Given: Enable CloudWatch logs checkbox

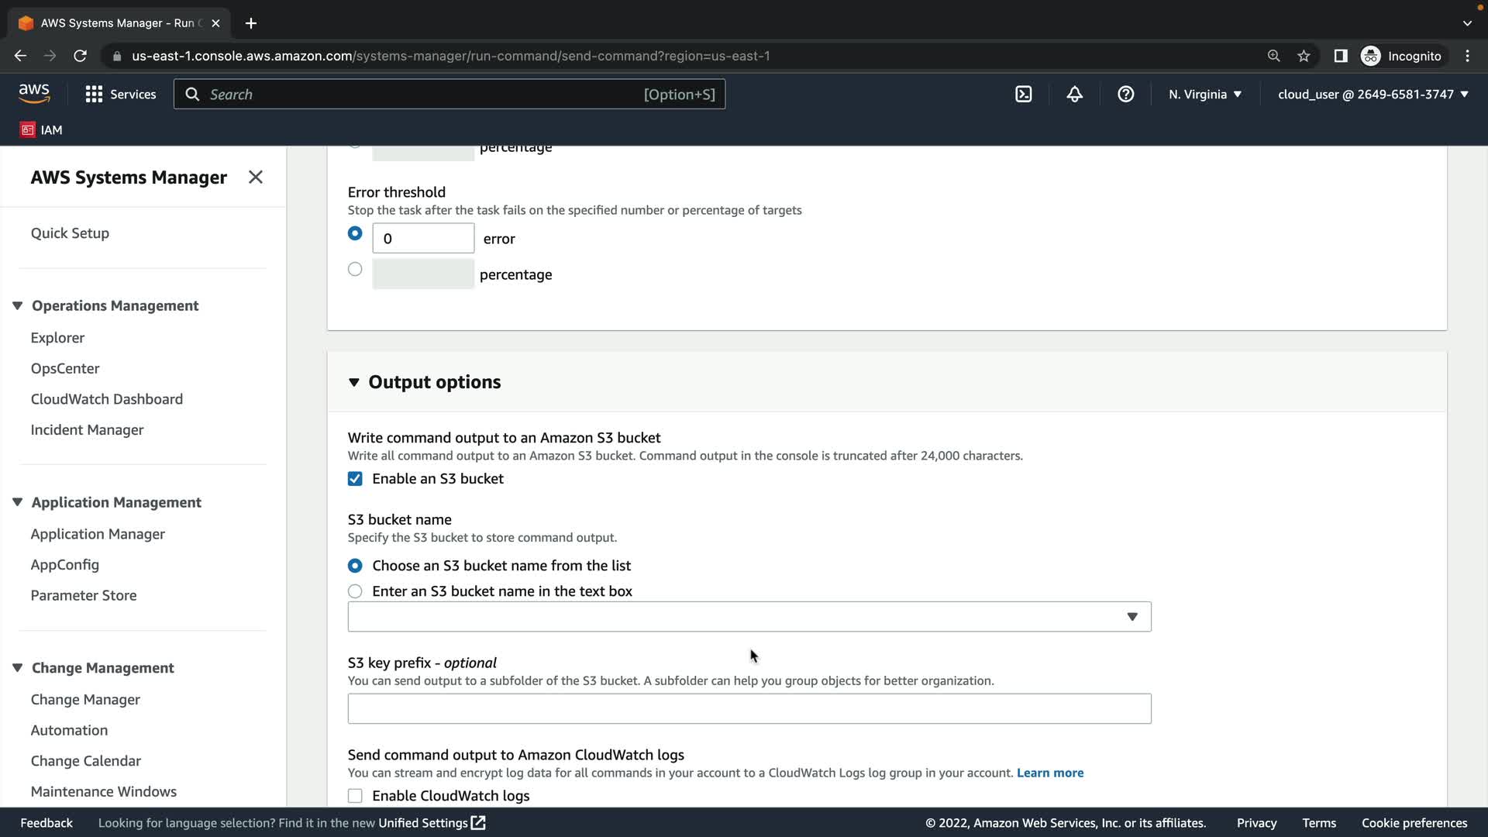Looking at the screenshot, I should (x=355, y=796).
